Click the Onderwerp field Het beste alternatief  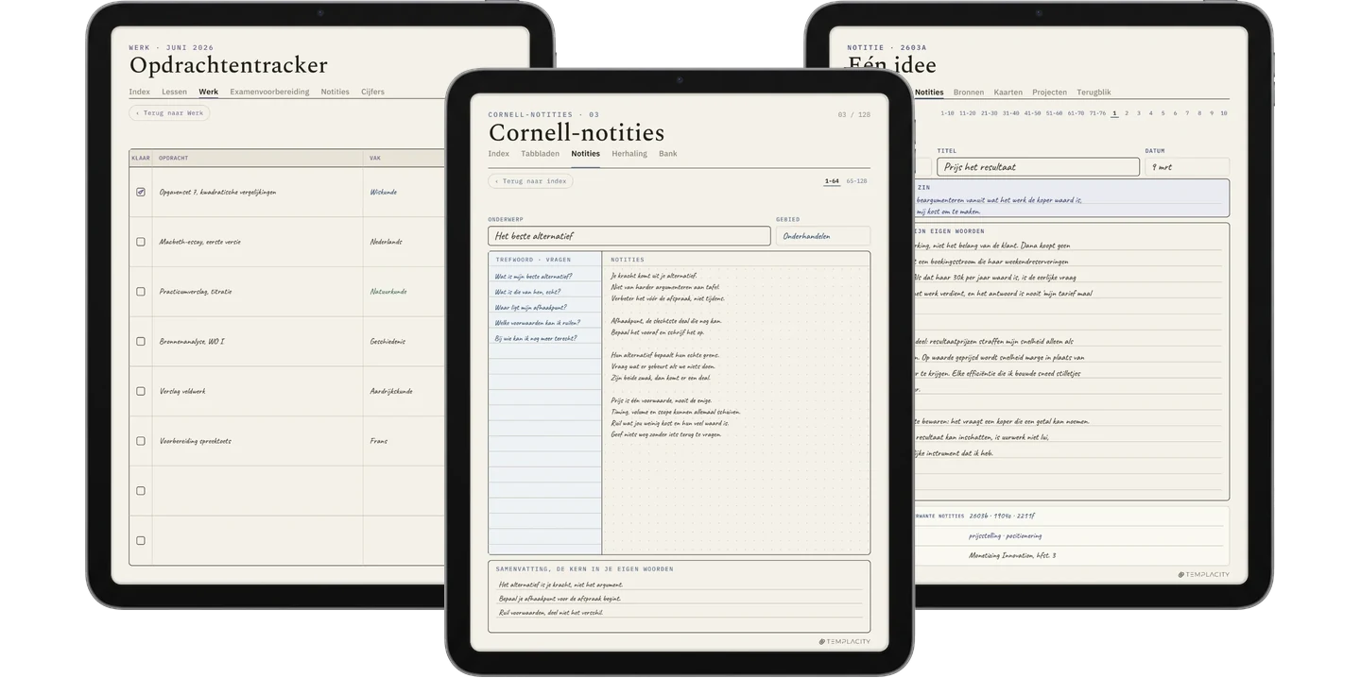[629, 236]
